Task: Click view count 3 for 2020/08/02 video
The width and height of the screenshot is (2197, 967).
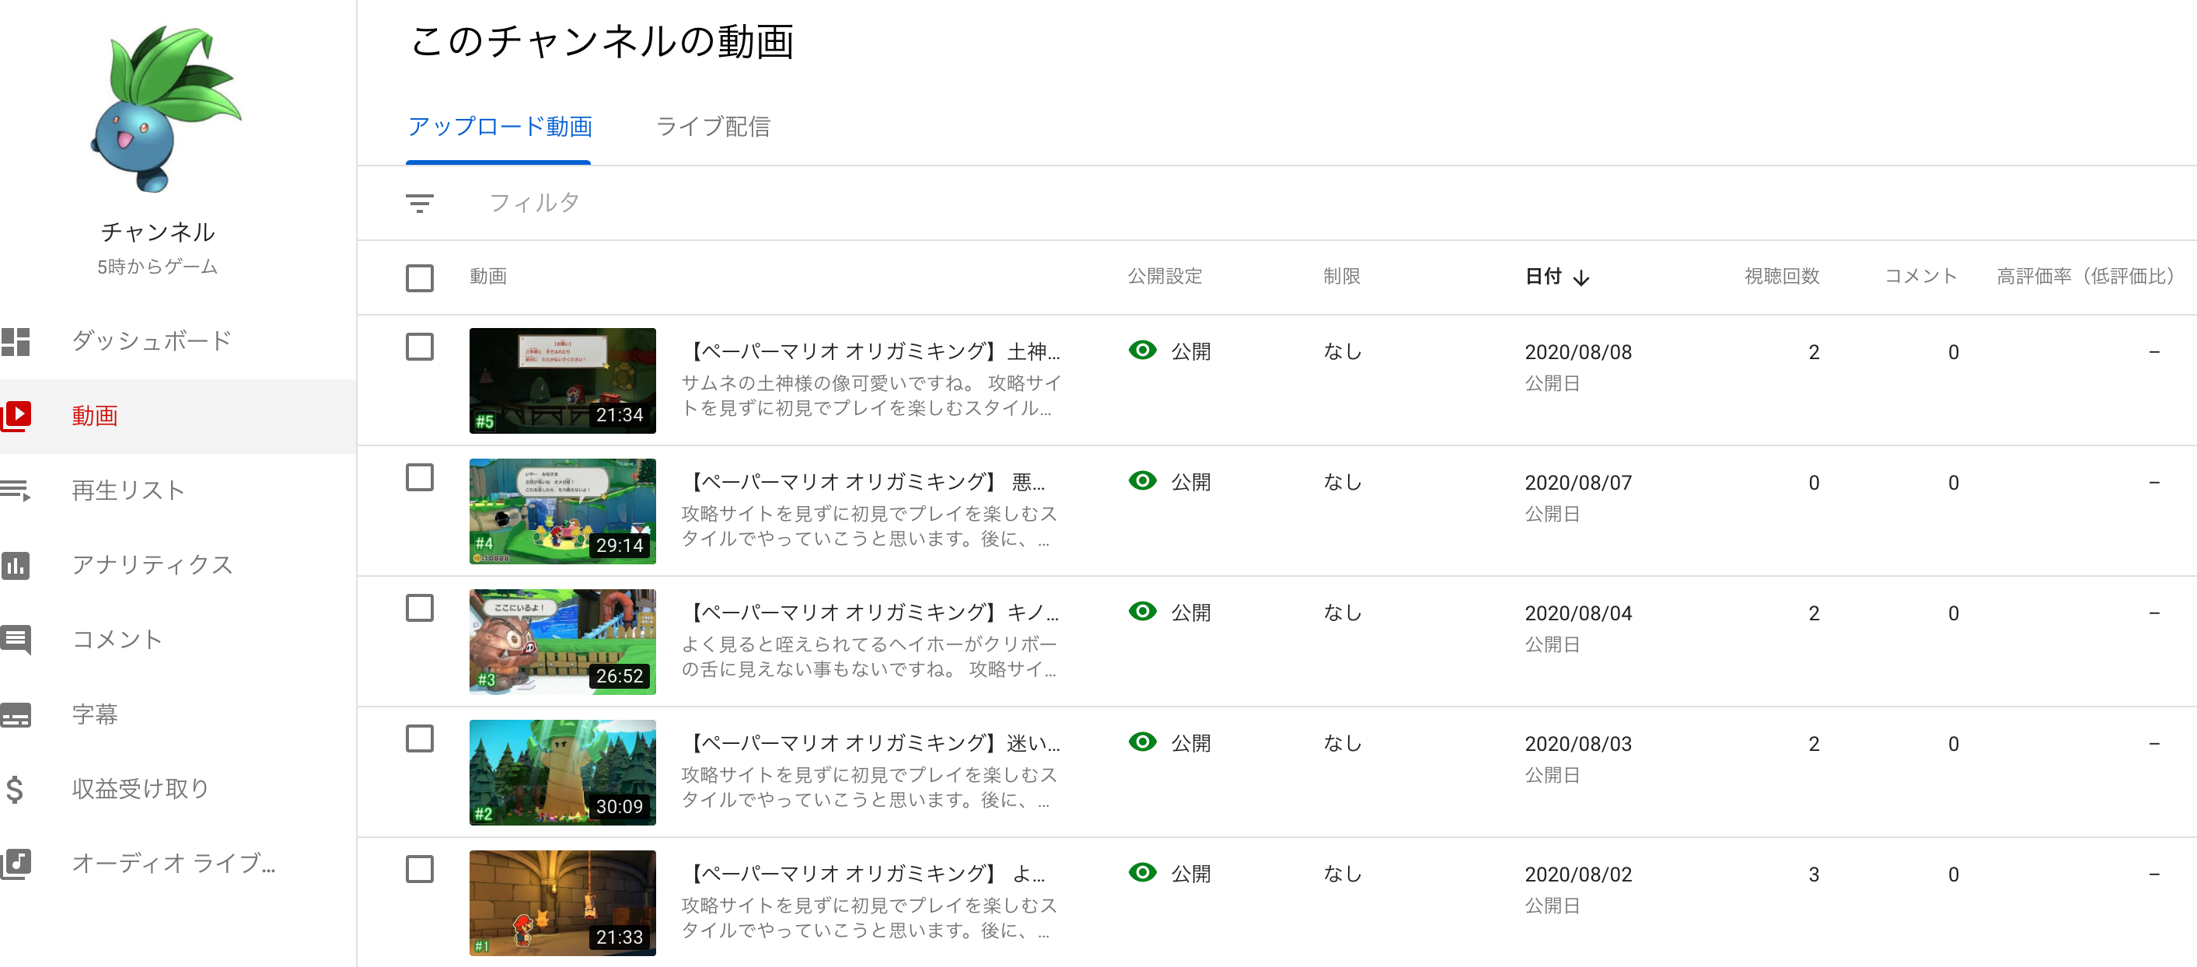Action: (1813, 874)
